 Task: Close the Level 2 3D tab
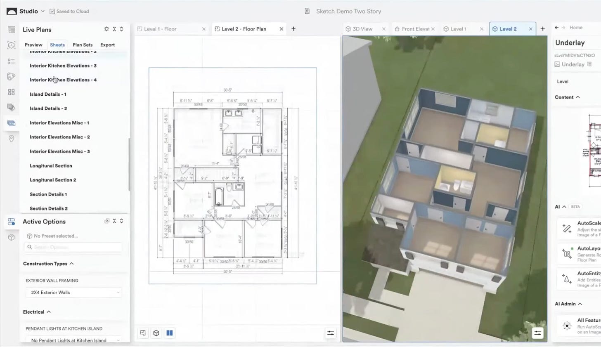(530, 29)
